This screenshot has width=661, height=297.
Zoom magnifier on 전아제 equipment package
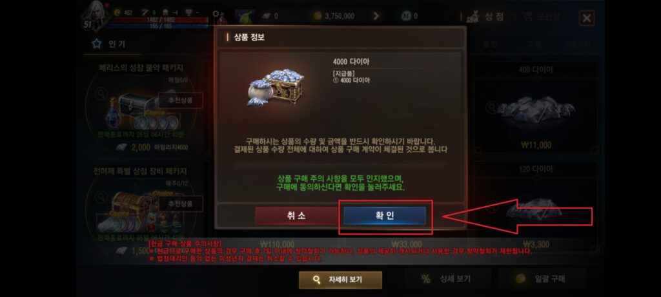(101, 196)
